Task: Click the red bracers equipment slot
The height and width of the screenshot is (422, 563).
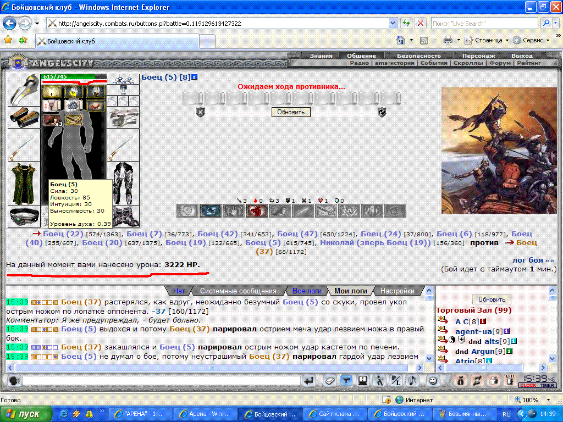Action: pos(24,118)
